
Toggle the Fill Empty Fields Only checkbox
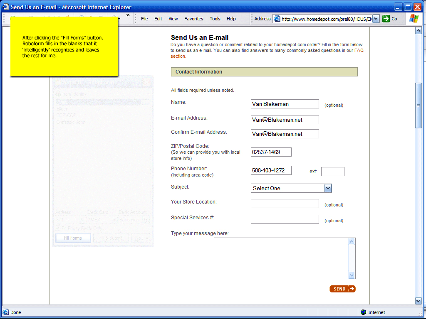point(58,228)
